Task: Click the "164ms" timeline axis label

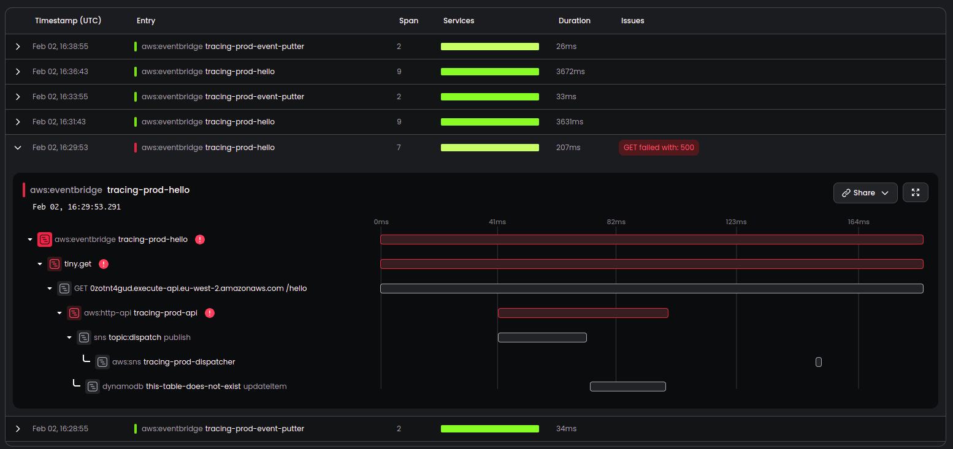Action: click(859, 222)
